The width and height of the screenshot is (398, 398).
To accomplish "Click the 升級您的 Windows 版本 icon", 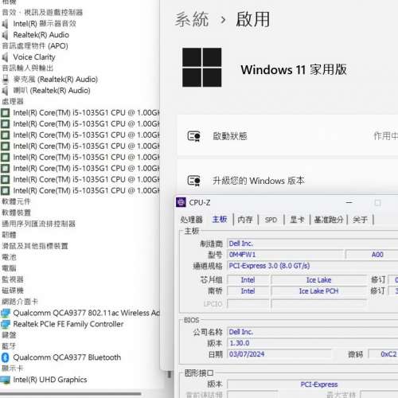I will coord(193,181).
